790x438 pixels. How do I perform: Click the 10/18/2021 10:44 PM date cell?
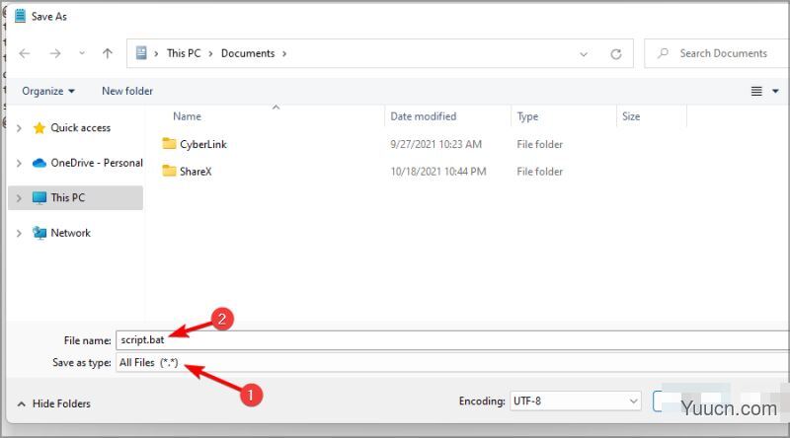(x=438, y=172)
